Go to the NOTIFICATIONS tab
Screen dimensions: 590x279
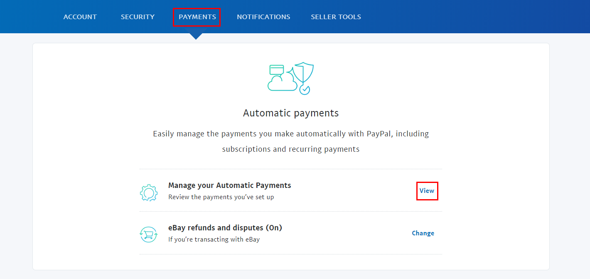(x=263, y=17)
